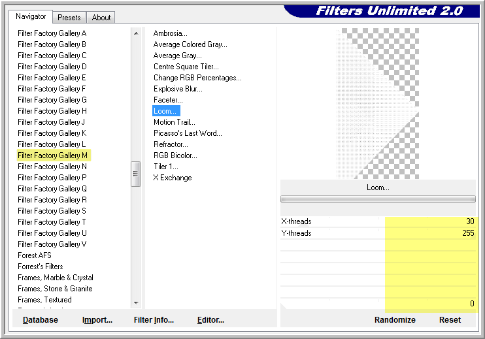Select Filter Factory Gallery T
The width and height of the screenshot is (485, 339).
point(52,222)
